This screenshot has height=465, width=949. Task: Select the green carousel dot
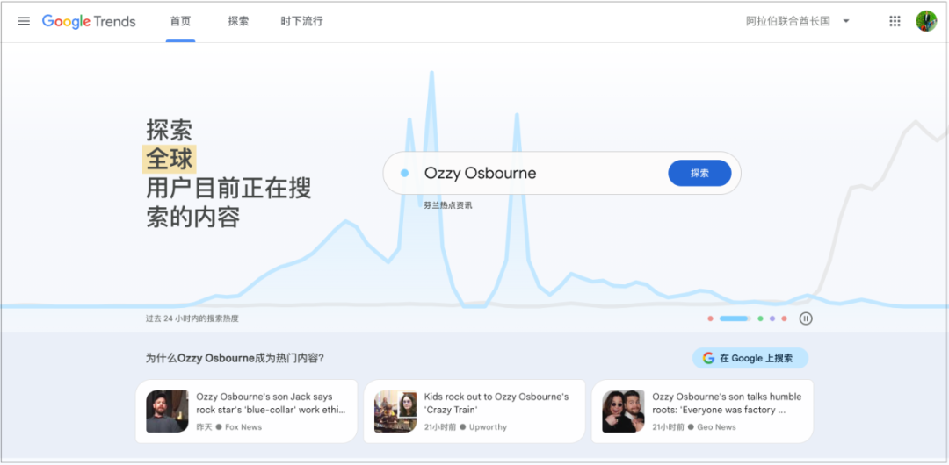coord(760,318)
